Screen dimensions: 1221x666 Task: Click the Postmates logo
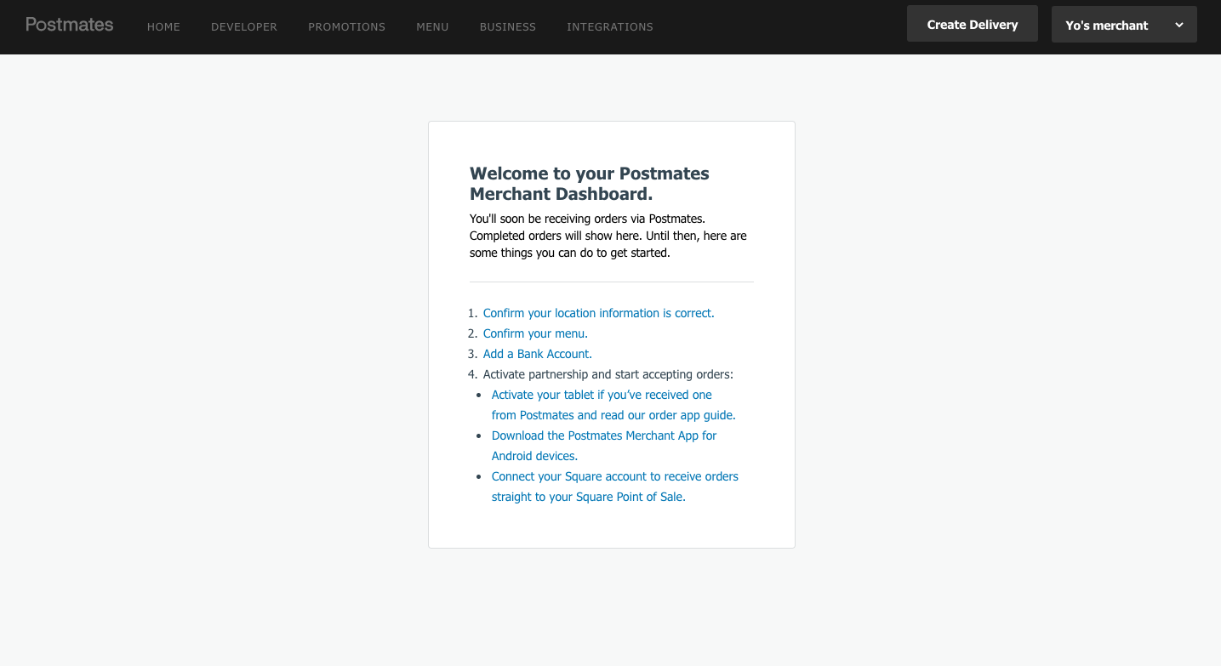(69, 25)
